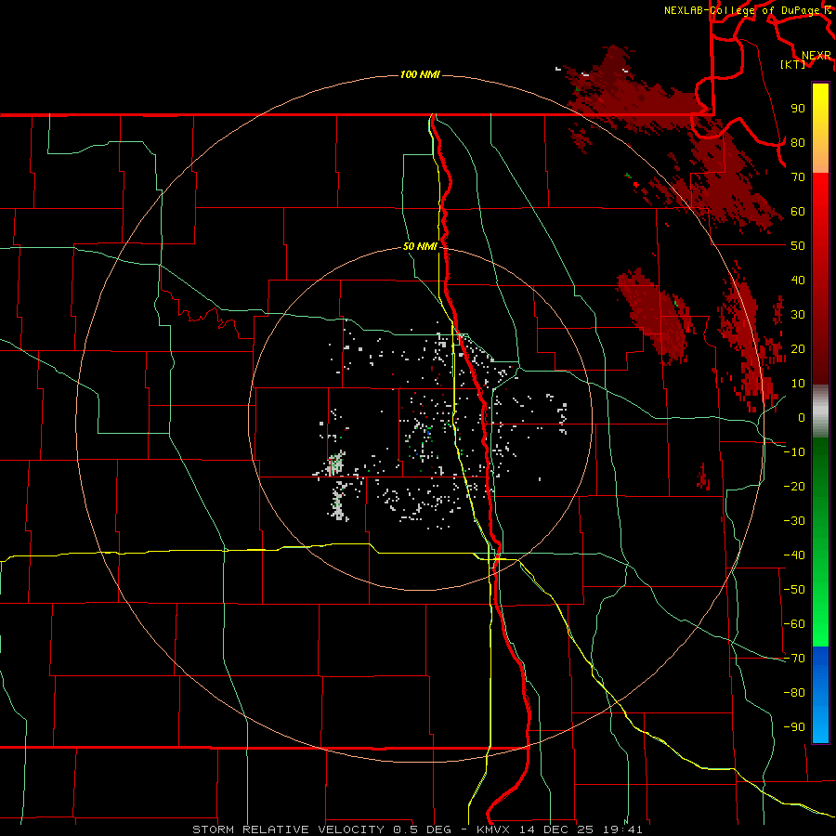This screenshot has width=836, height=836.
Task: Select the 100 NMI range ring label
Action: click(420, 74)
